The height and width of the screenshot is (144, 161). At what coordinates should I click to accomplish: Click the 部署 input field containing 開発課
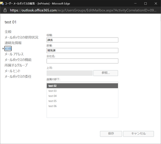[x=83, y=51]
